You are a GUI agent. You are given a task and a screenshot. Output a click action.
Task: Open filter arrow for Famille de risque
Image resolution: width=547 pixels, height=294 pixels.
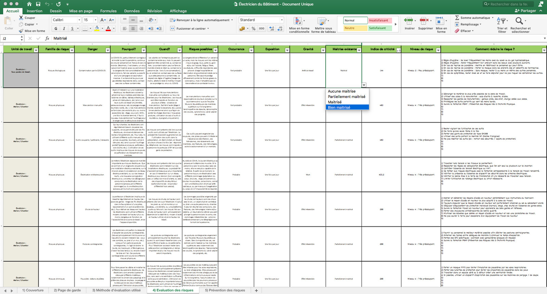click(x=72, y=50)
